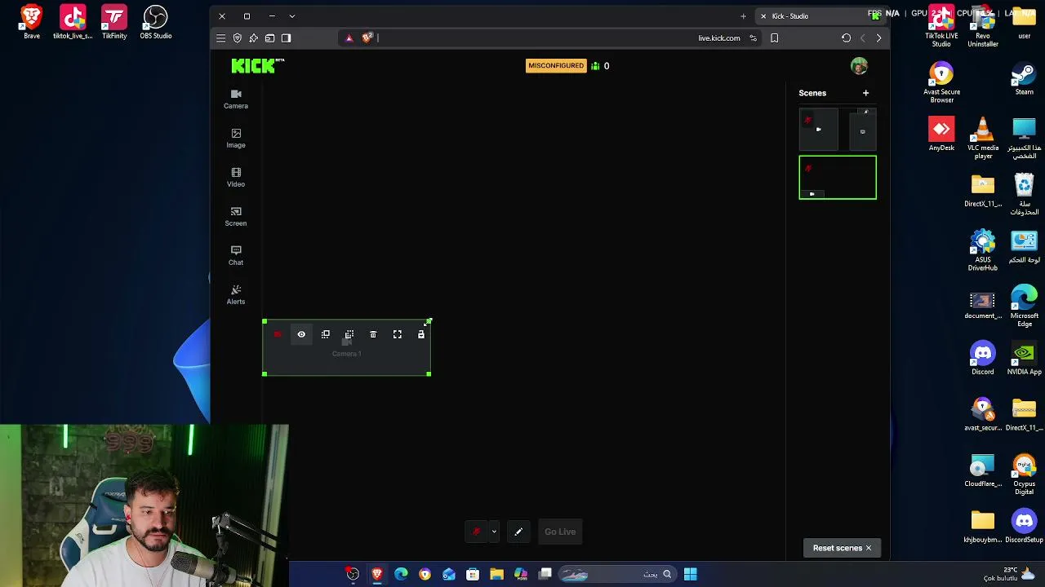This screenshot has width=1045, height=587.
Task: Open site settings icon beside the URL
Action: point(753,38)
